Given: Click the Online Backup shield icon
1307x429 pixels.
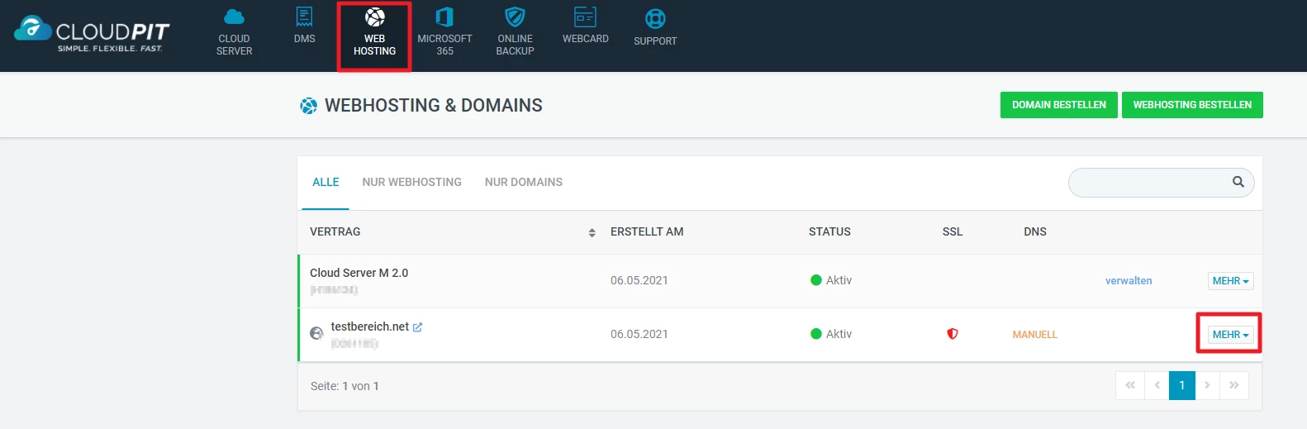Looking at the screenshot, I should click(x=515, y=17).
